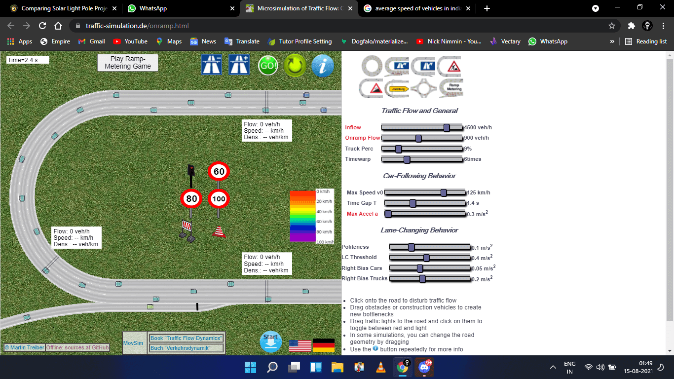The width and height of the screenshot is (674, 379).
Task: Open Chrome extensions puzzle icon
Action: tap(631, 26)
